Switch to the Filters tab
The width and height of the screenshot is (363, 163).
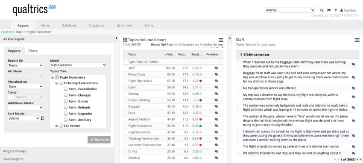point(33,51)
